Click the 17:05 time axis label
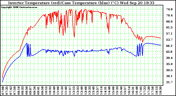Image resolution: width=176 pixels, height=96 pixels. click(141, 91)
